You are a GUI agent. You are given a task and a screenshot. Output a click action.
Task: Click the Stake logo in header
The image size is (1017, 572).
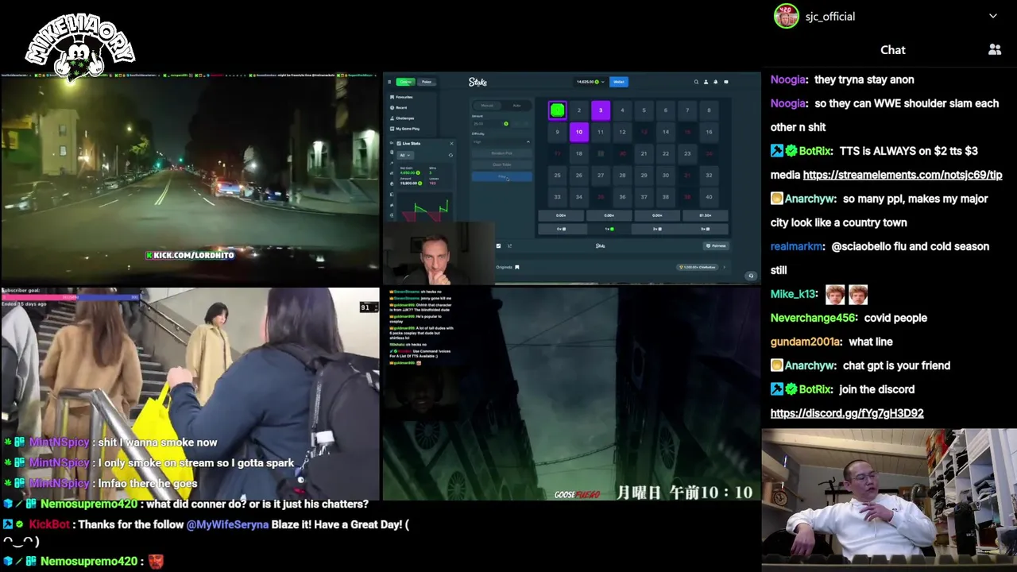click(x=478, y=82)
